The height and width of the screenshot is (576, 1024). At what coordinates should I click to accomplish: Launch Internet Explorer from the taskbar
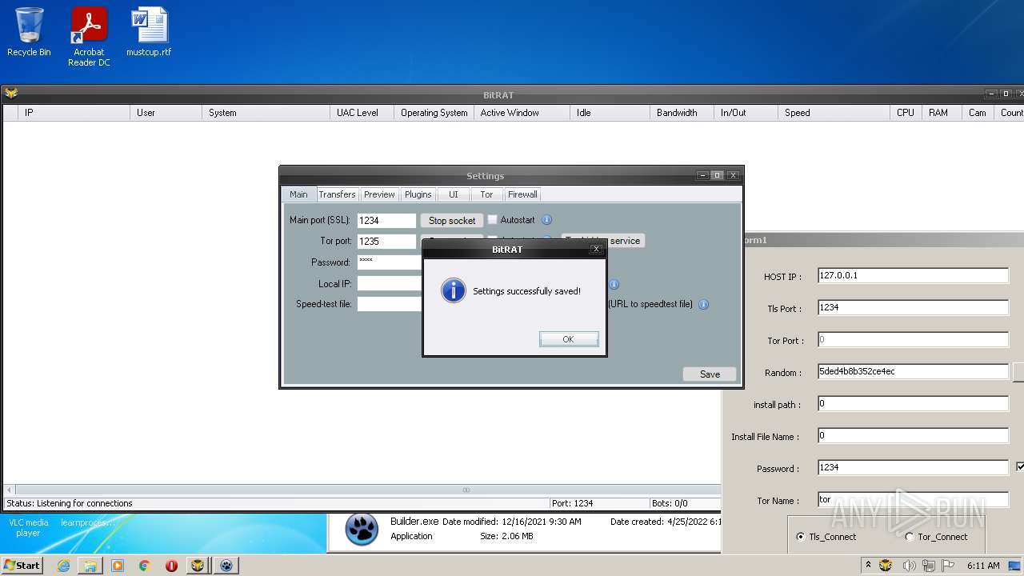pyautogui.click(x=63, y=566)
